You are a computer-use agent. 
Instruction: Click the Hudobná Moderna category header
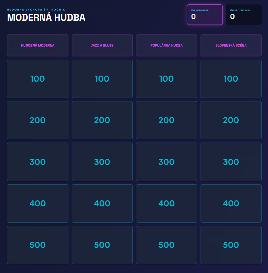38,45
